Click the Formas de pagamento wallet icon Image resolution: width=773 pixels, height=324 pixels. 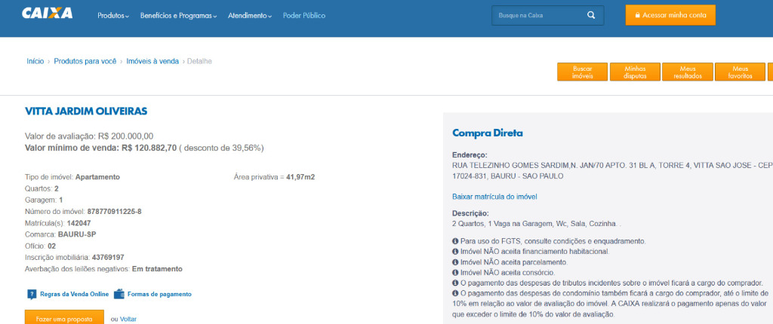[119, 294]
